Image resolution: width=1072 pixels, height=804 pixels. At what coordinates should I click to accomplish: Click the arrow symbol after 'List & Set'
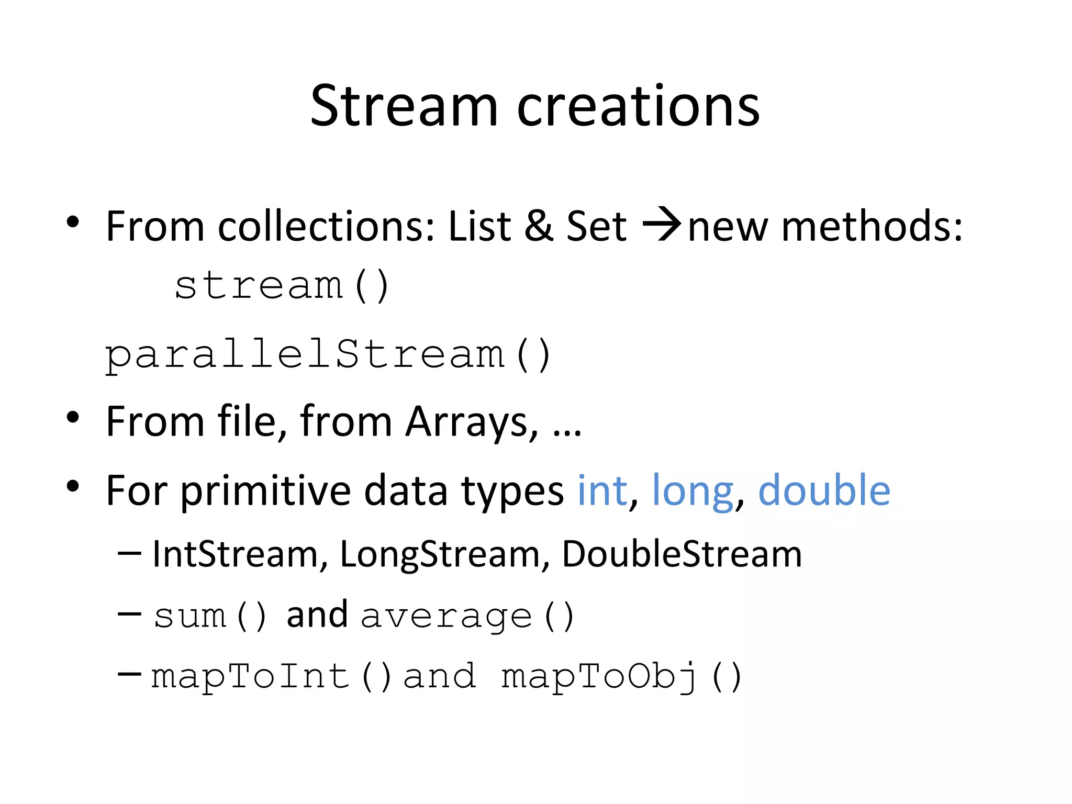662,225
